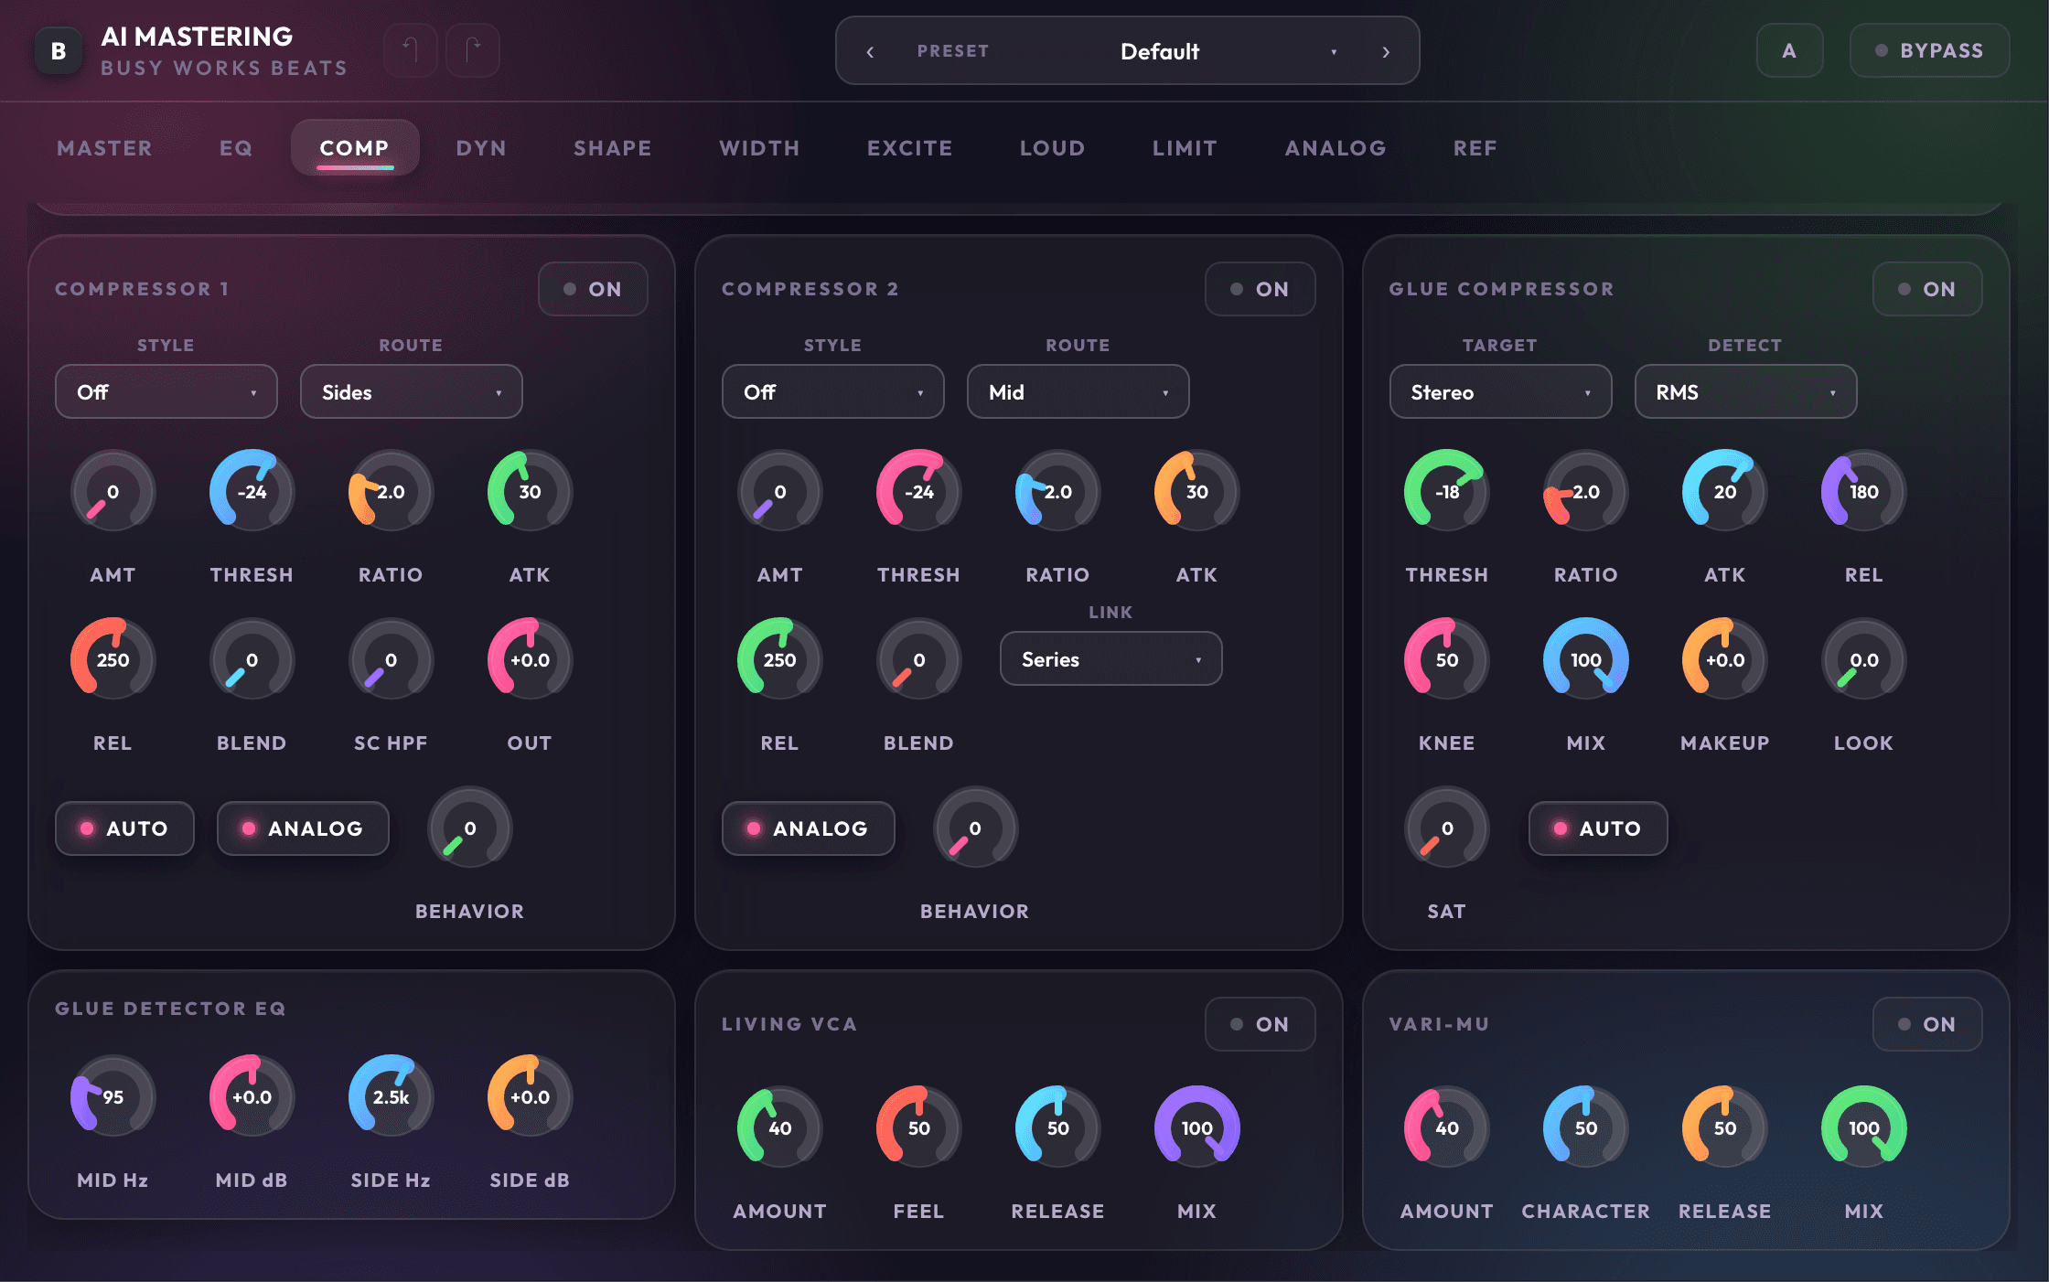The height and width of the screenshot is (1282, 2049).
Task: Click Vari-Mu CHARACTER knob
Action: point(1585,1127)
